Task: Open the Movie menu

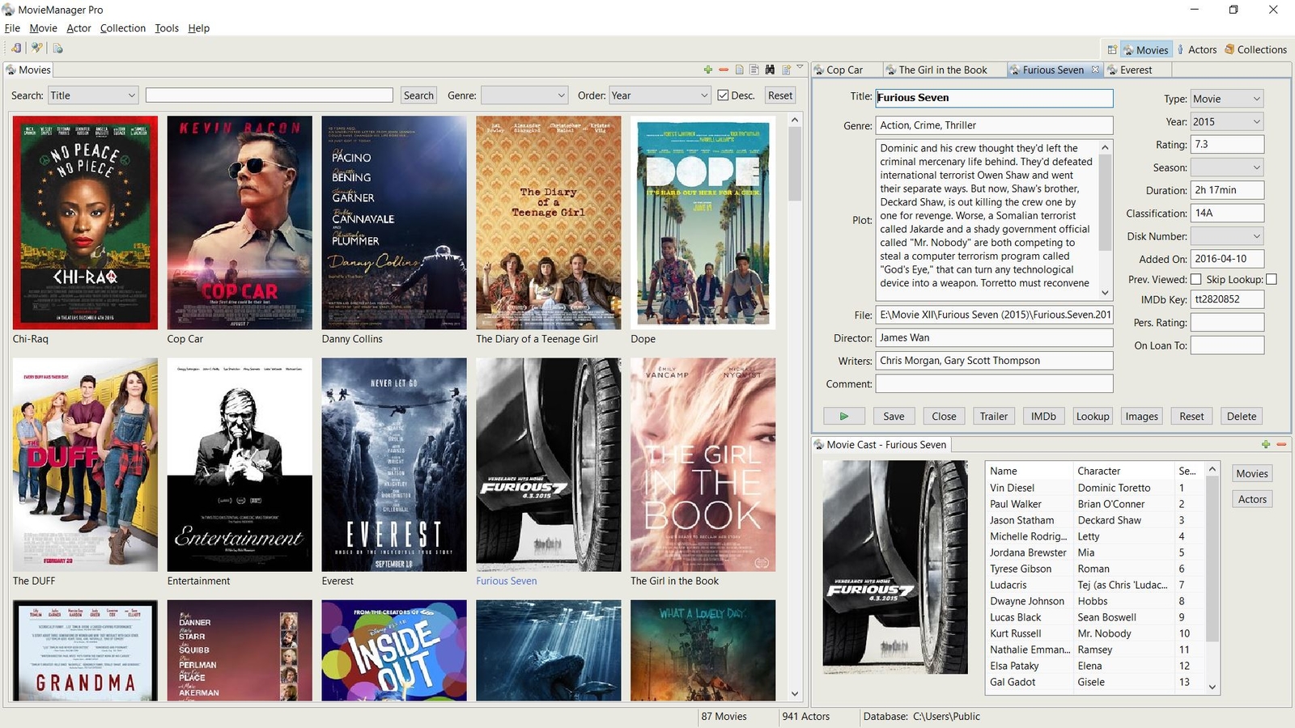Action: [x=43, y=28]
